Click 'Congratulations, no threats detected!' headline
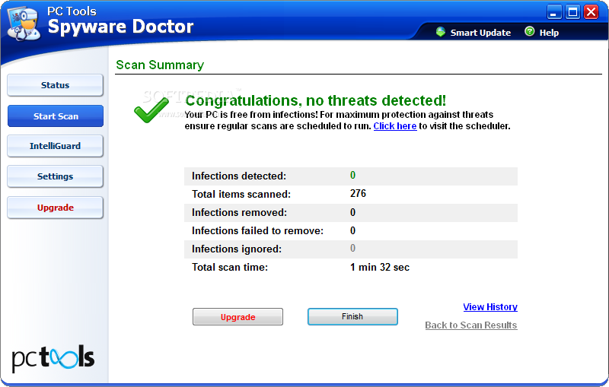The height and width of the screenshot is (387, 609). coord(315,100)
